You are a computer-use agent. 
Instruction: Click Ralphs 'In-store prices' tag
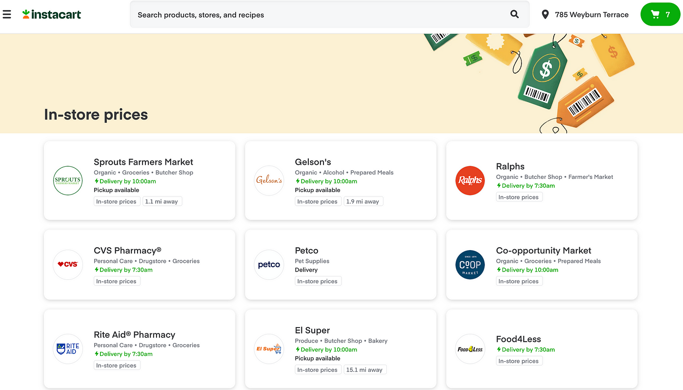519,197
